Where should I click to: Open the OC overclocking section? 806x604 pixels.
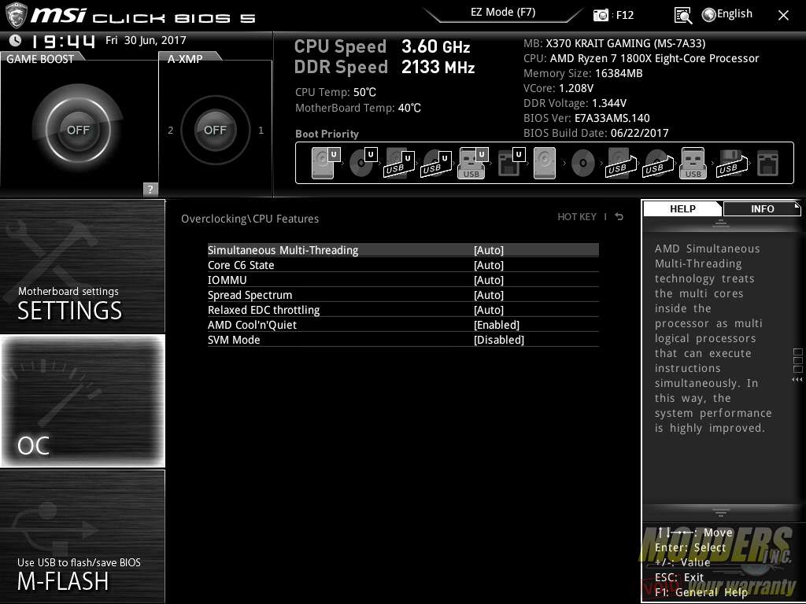[82, 400]
